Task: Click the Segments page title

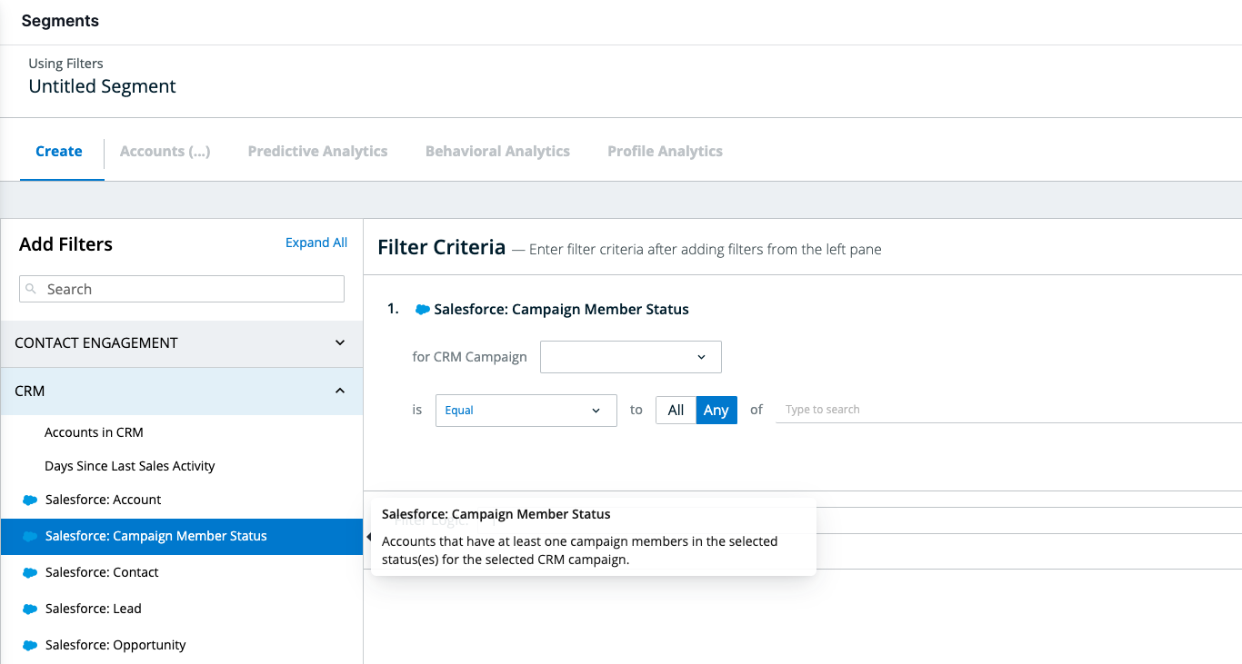Action: (60, 21)
